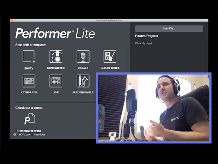Open recent project Want My Heart

point(144,43)
